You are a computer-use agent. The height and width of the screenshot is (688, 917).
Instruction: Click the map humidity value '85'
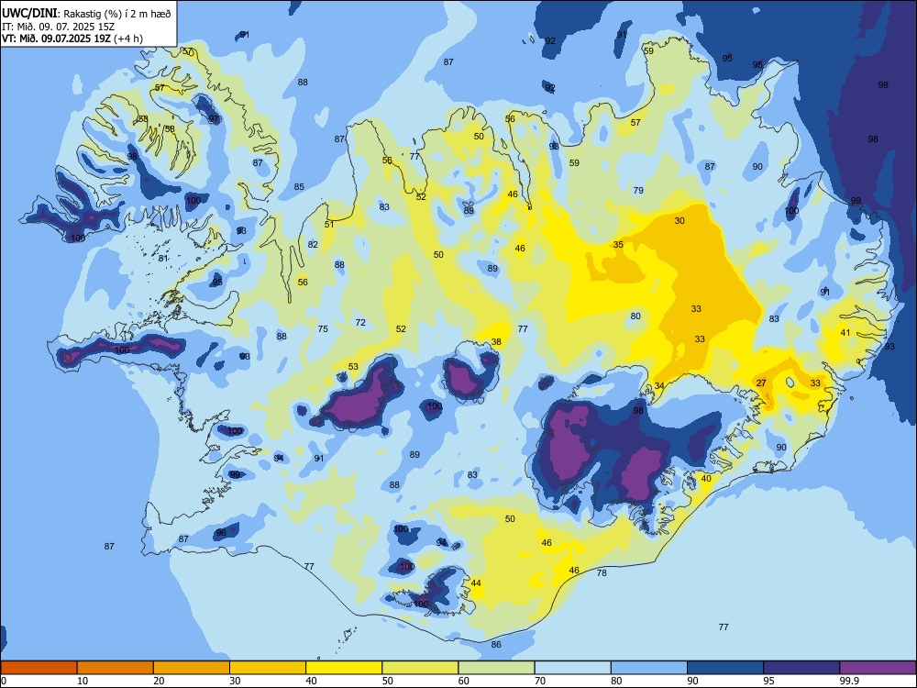299,186
